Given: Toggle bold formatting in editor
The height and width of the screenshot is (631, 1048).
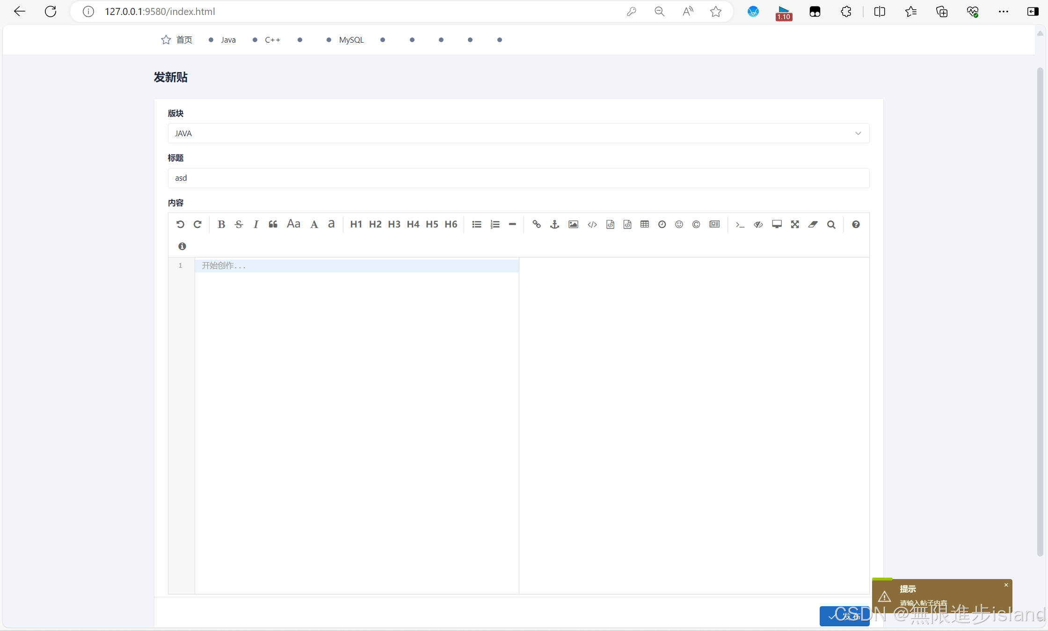Looking at the screenshot, I should click(x=221, y=224).
